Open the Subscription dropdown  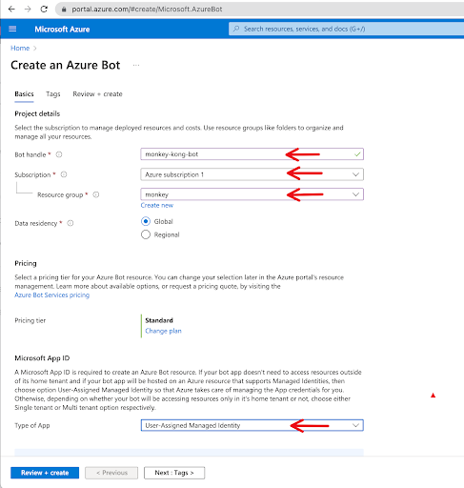pos(252,174)
